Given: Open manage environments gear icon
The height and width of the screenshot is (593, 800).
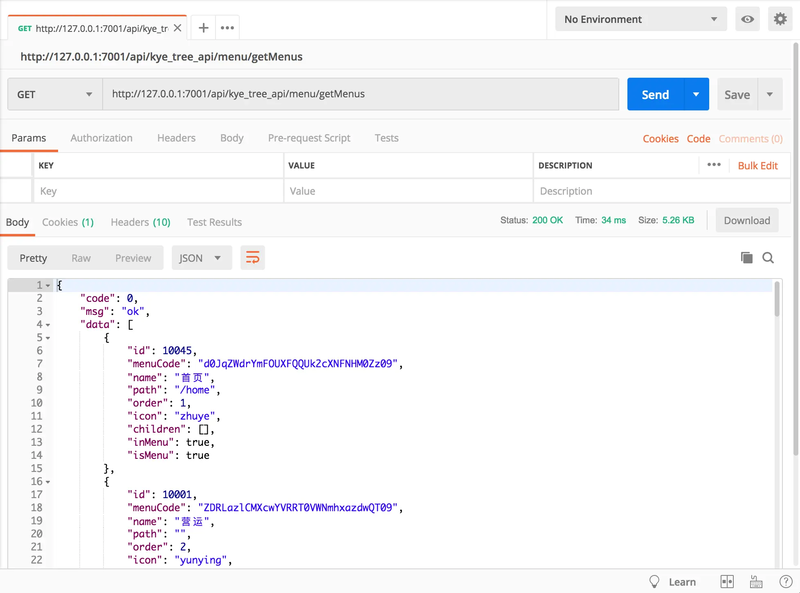Looking at the screenshot, I should coord(780,19).
